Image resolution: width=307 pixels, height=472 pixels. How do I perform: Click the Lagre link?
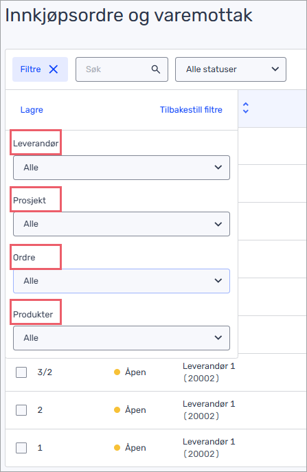32,110
